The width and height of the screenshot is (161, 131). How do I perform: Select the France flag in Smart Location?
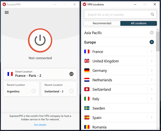tap(10, 74)
